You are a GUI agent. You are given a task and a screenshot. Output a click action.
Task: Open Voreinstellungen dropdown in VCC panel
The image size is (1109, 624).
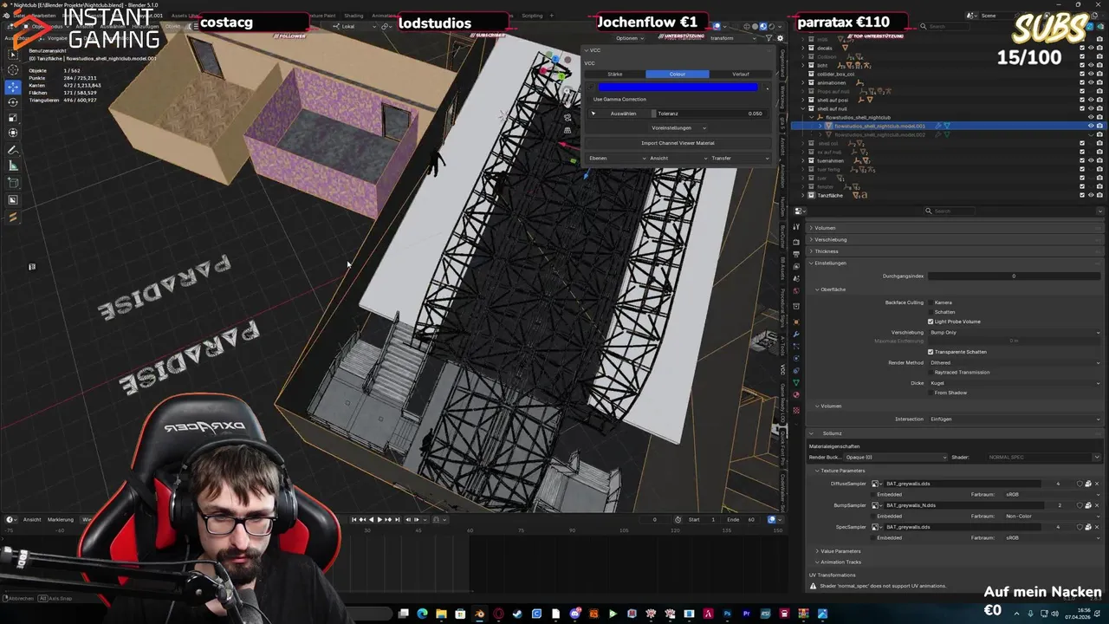pyautogui.click(x=678, y=127)
